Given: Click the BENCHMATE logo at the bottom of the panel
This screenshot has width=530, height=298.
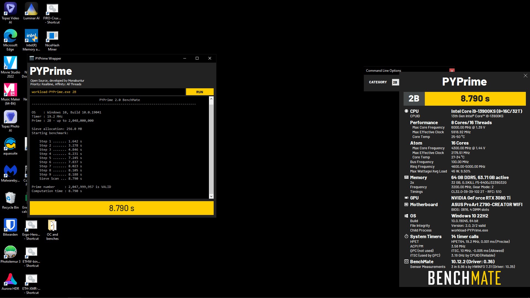Looking at the screenshot, I should 464,278.
